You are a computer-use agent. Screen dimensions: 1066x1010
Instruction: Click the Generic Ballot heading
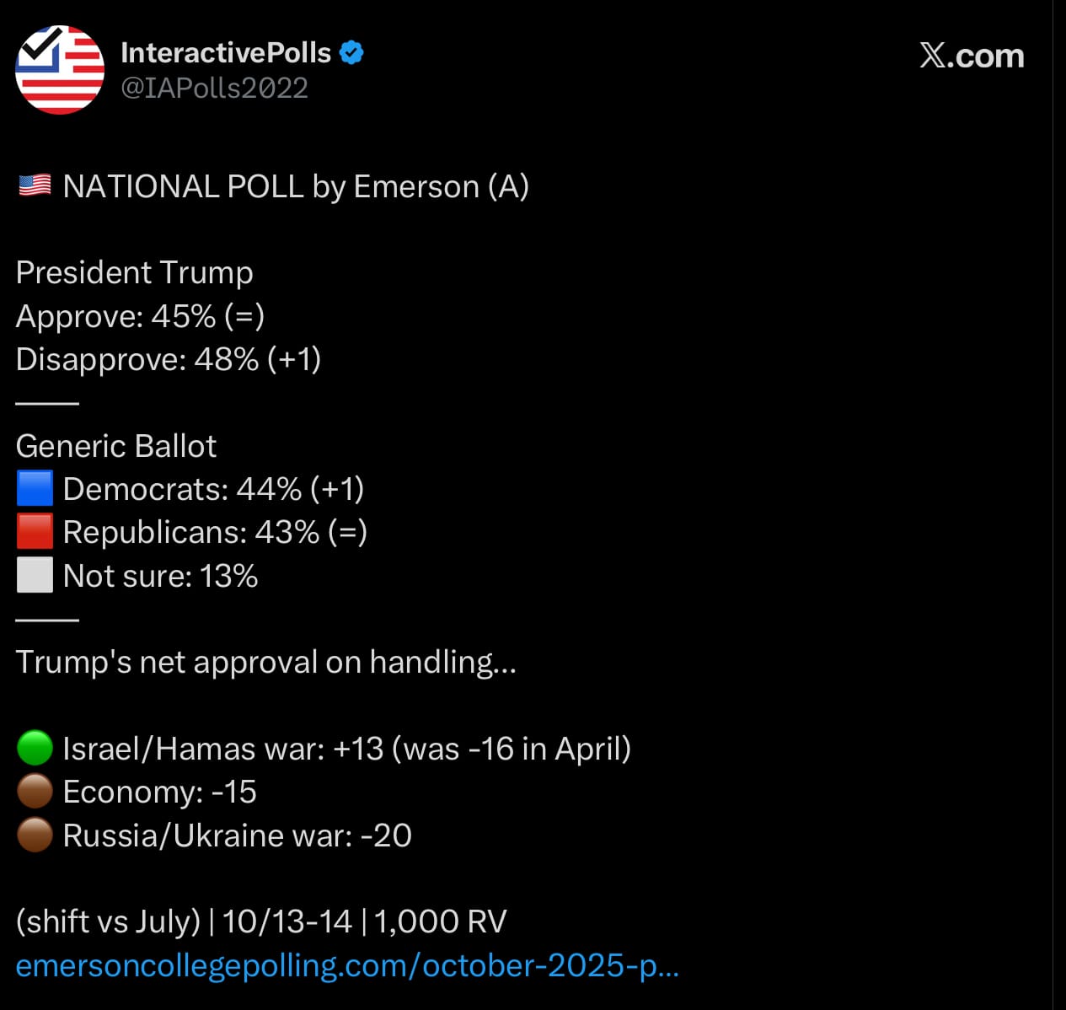point(116,446)
